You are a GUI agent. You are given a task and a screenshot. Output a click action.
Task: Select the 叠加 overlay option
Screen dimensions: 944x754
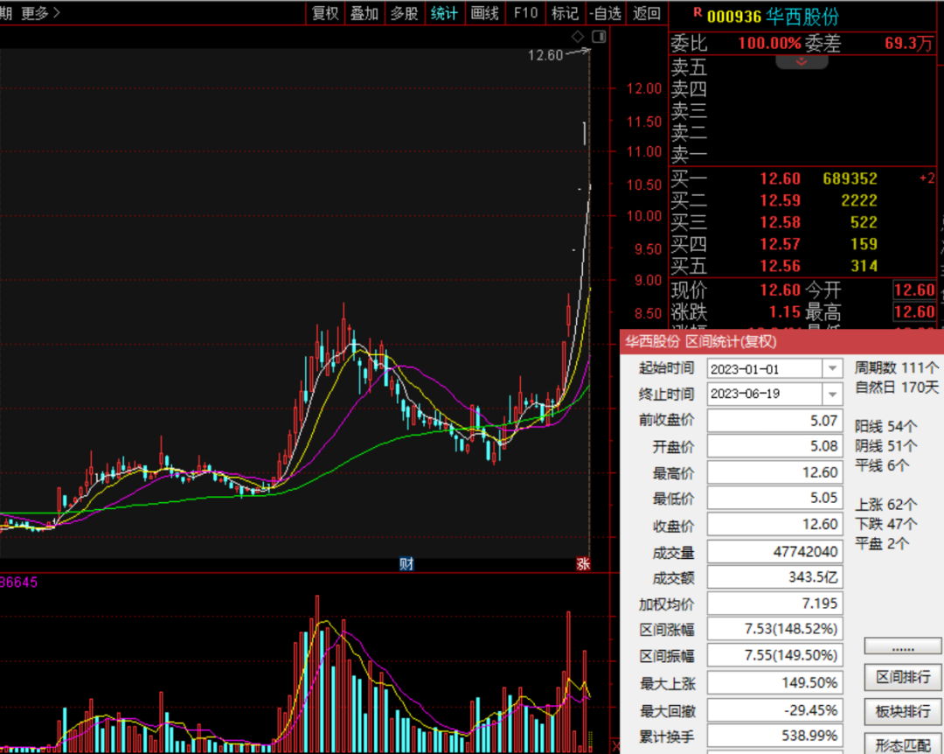pos(364,12)
